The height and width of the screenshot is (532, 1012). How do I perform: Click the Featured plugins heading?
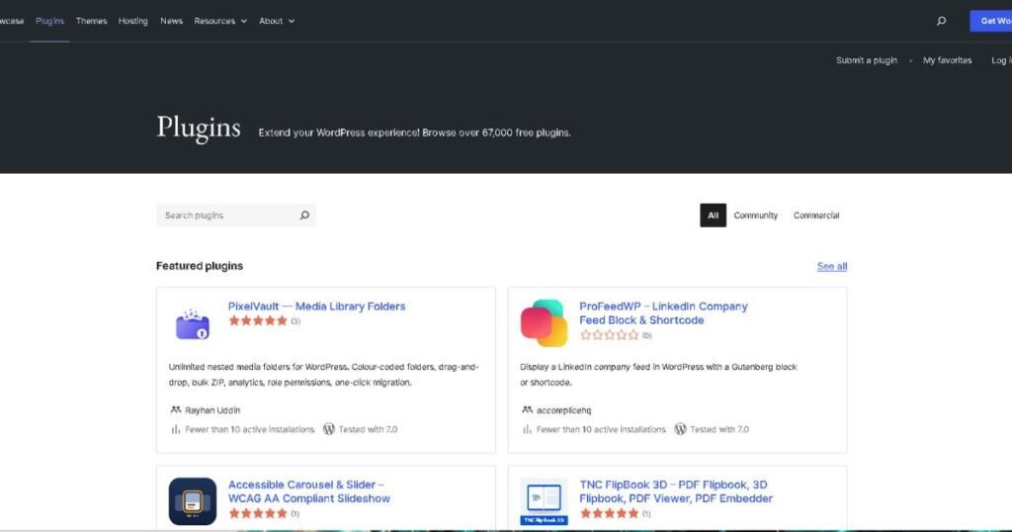(x=200, y=265)
